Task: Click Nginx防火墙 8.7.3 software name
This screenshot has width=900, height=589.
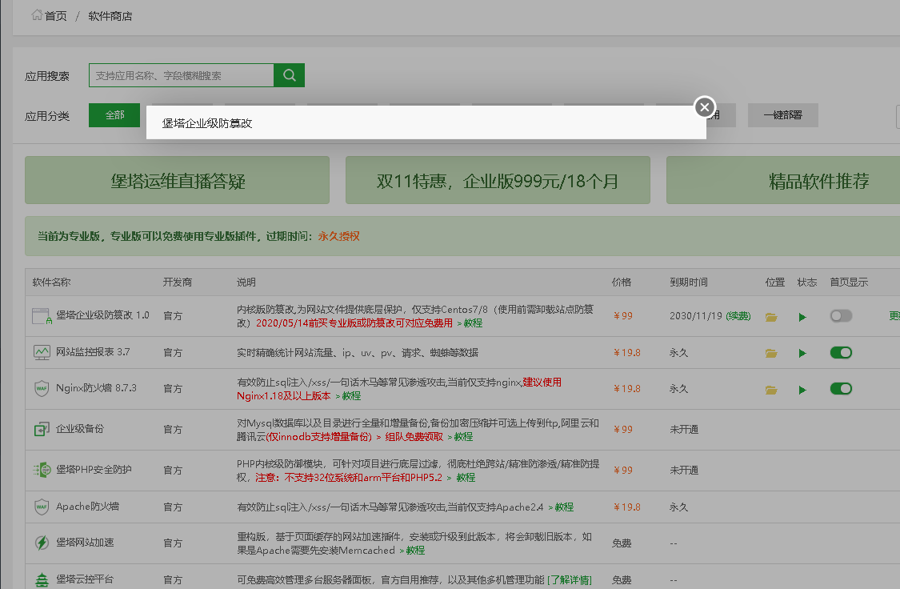Action: [97, 388]
